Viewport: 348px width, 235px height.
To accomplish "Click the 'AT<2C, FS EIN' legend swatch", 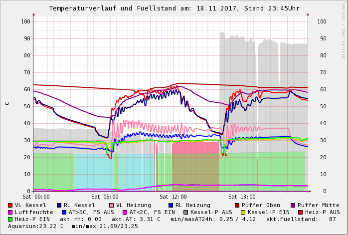I will 125,212.
